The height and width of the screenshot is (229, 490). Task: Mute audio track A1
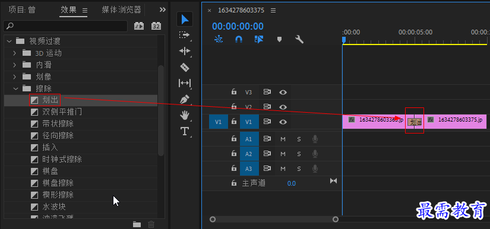pos(283,139)
